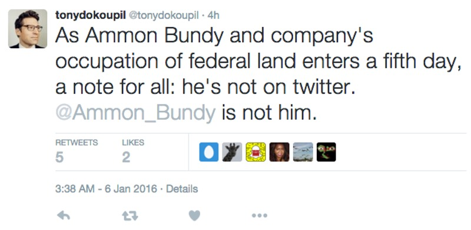Image resolution: width=471 pixels, height=230 pixels.
Task: Click the tweet body text
Action: pyautogui.click(x=258, y=75)
